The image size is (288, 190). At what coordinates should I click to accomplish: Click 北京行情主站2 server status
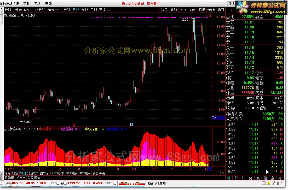(157, 183)
